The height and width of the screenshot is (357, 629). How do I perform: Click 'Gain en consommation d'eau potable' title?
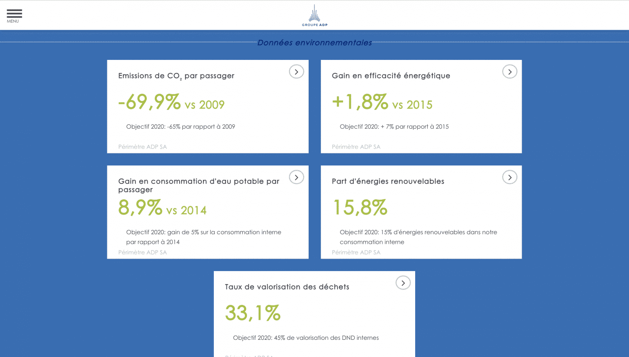[198, 185]
